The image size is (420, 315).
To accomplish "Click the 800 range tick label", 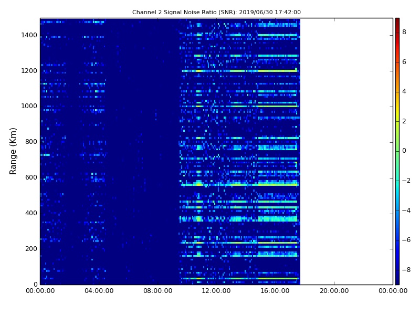I will click(31, 142).
